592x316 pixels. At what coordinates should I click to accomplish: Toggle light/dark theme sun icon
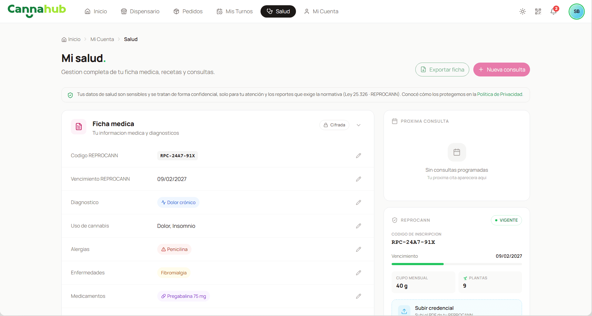(523, 11)
